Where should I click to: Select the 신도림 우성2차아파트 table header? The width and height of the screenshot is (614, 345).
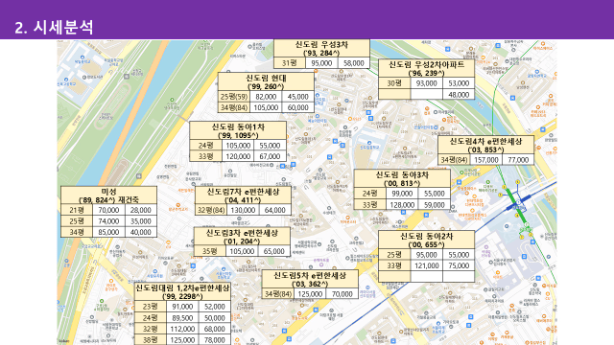pyautogui.click(x=426, y=68)
